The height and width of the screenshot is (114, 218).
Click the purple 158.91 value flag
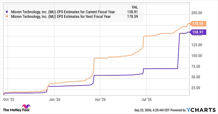pos(198,32)
